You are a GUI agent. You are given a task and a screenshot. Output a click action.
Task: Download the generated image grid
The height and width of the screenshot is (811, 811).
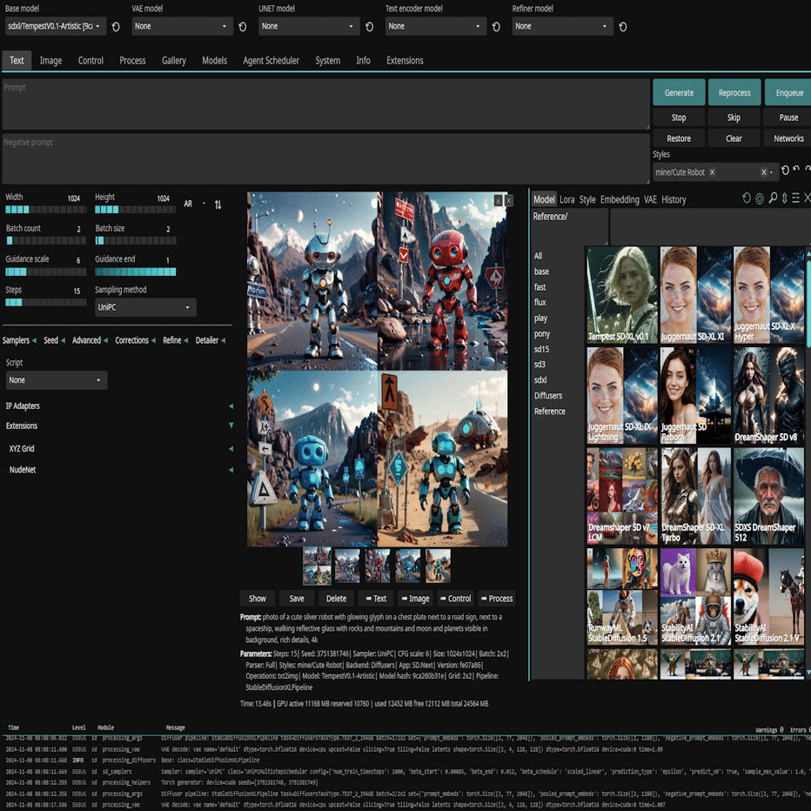coord(498,200)
